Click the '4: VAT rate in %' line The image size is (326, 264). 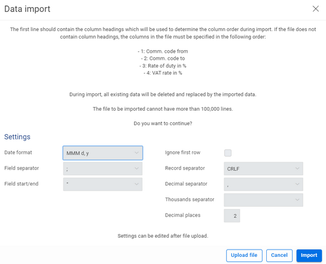[163, 73]
